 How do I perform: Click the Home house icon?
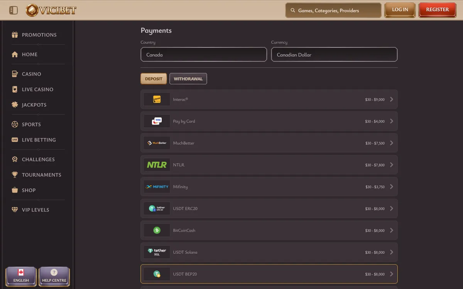pyautogui.click(x=15, y=54)
